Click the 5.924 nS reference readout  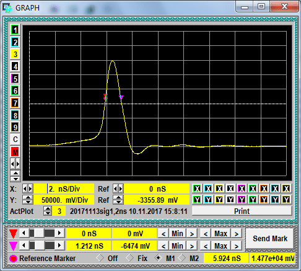pos(227,258)
